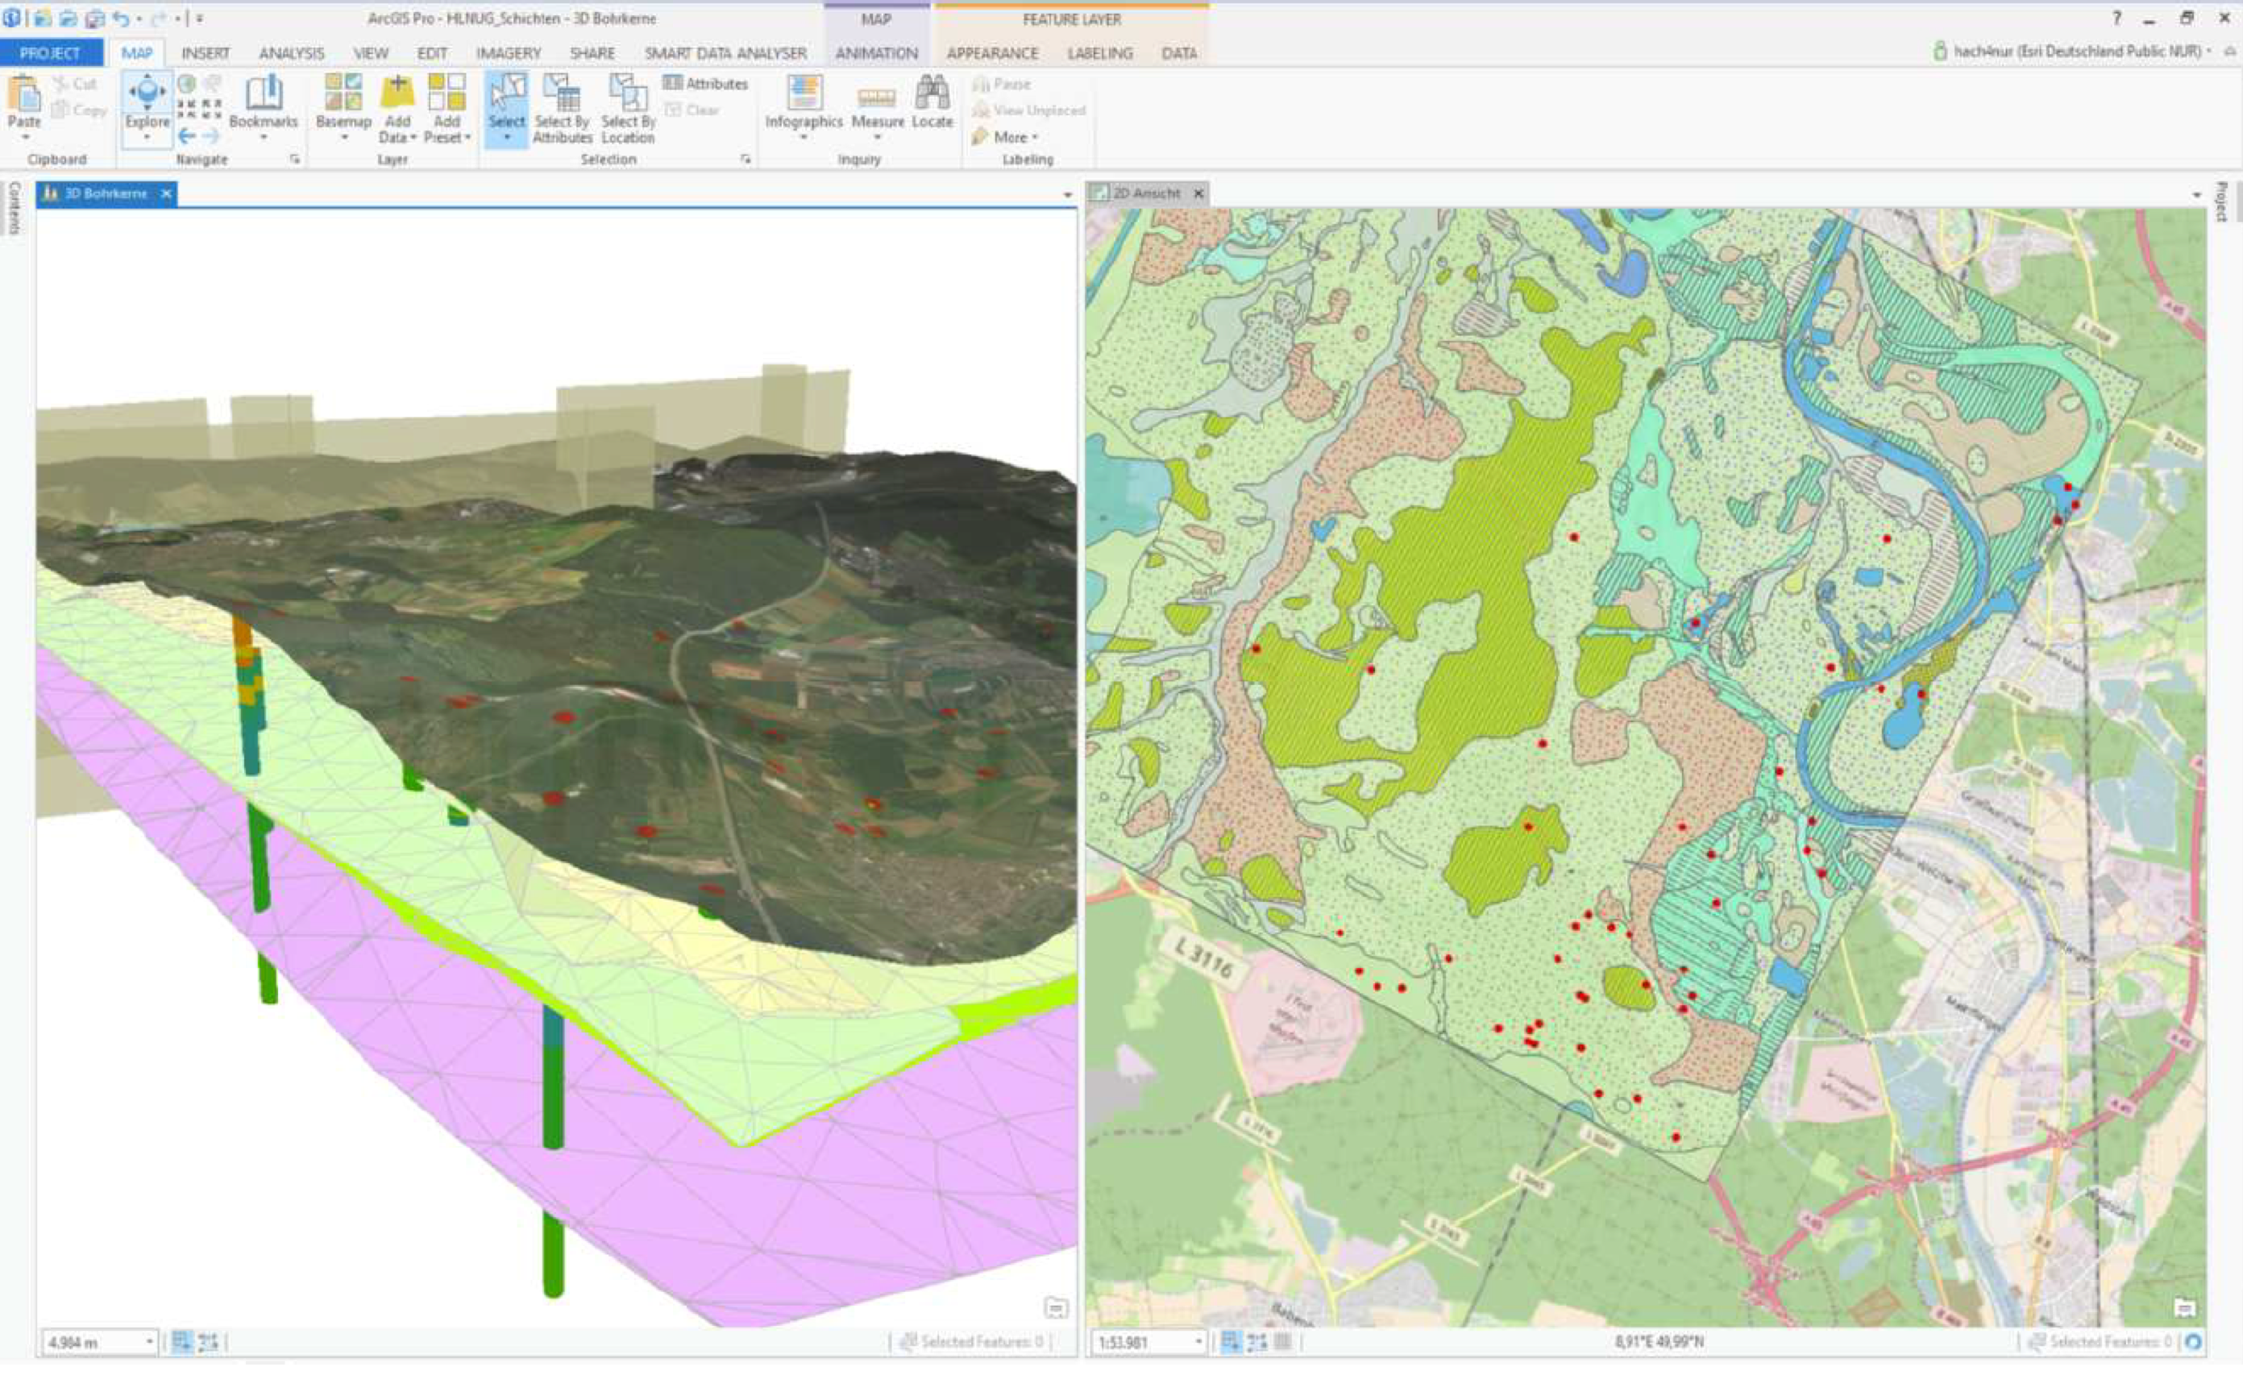Click the Fixed Zoom In icon
This screenshot has height=1375, width=2243.
(187, 110)
